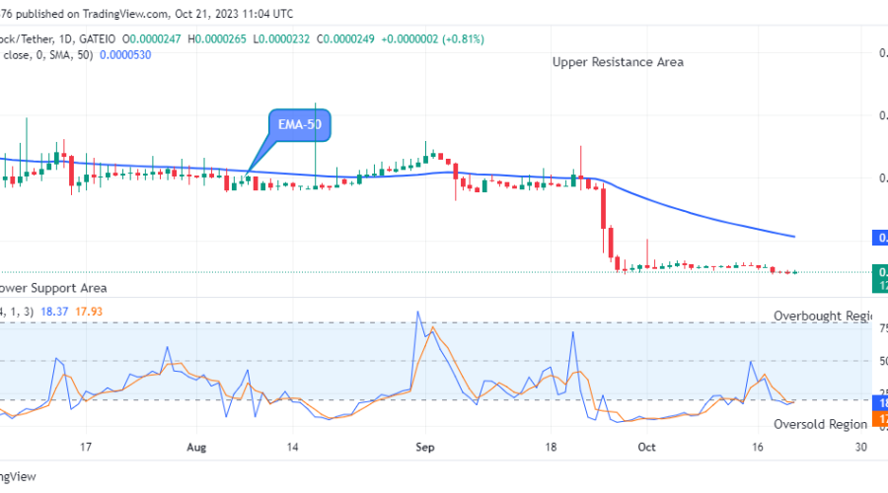
Task: Click the Sep date axis label
Action: (424, 448)
